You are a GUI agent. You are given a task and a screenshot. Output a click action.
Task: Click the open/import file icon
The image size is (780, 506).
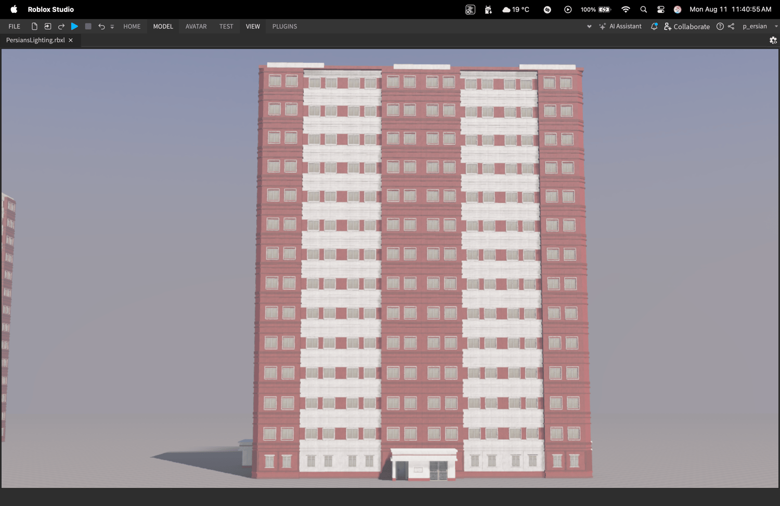[48, 26]
